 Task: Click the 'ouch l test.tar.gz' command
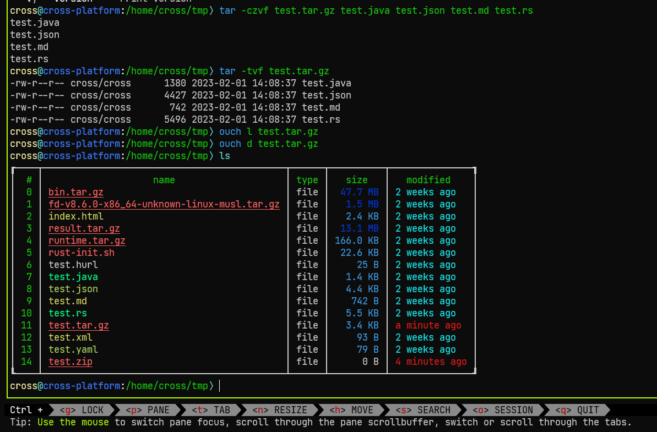click(x=269, y=132)
